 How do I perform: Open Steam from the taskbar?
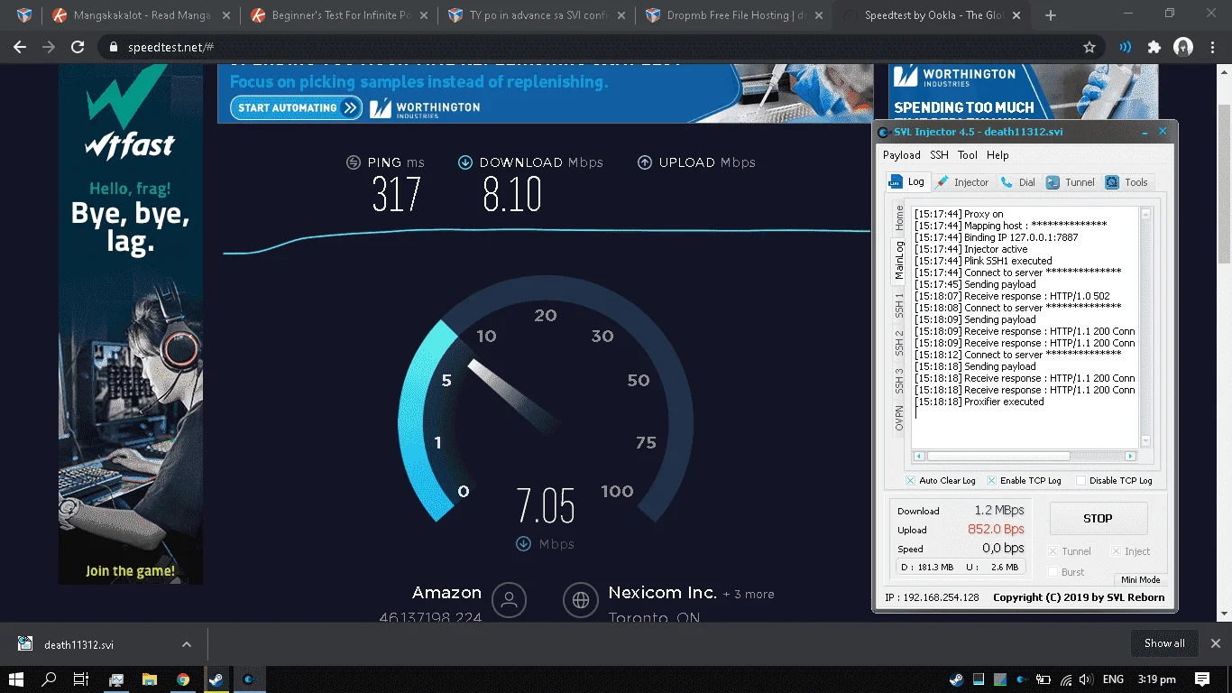tap(216, 679)
